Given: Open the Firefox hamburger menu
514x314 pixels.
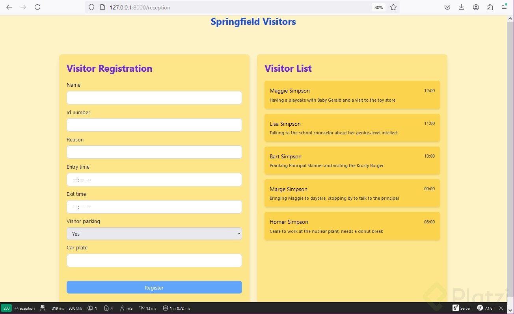Looking at the screenshot, I should pyautogui.click(x=504, y=7).
